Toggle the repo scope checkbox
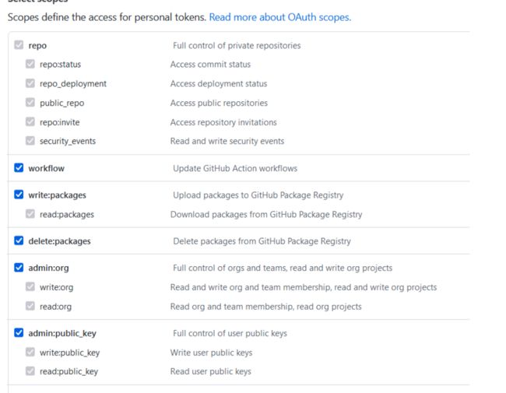Screen dimensions: 506x393 19,45
